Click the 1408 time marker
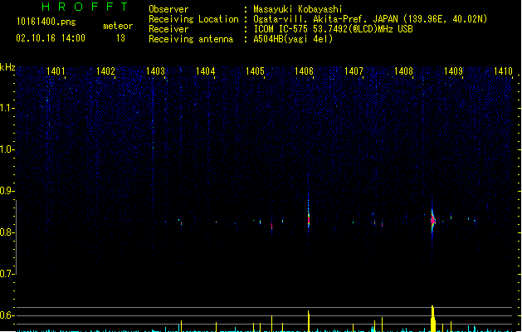Screen dimensions: 522x332 pyautogui.click(x=403, y=71)
